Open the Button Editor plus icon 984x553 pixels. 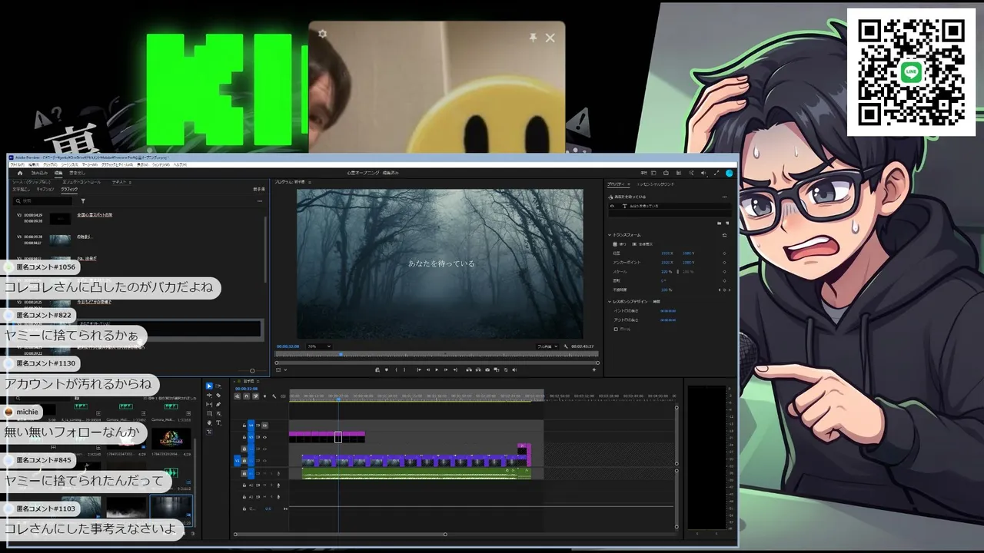pos(593,369)
